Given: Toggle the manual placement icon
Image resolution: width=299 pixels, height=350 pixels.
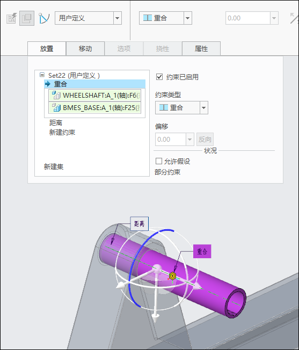Looking at the screenshot, I should point(27,18).
